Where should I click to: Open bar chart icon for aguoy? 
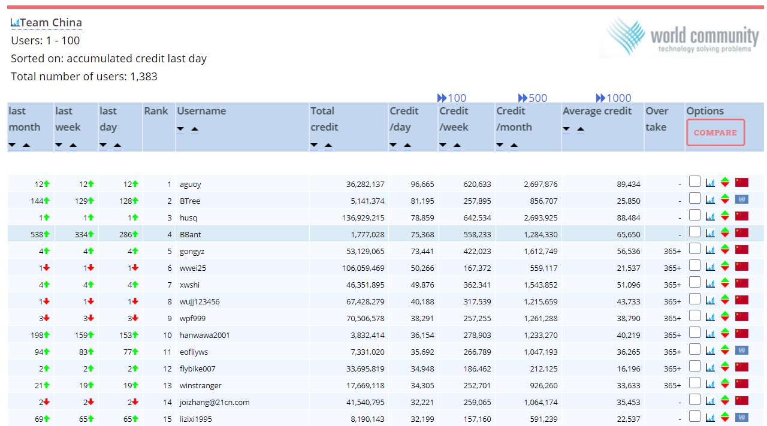point(711,183)
